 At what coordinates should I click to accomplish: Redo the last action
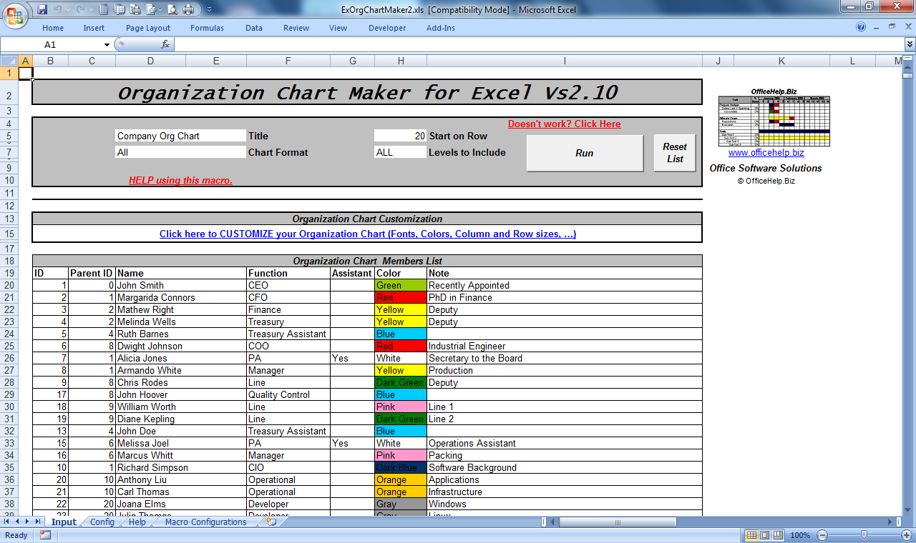coord(81,9)
